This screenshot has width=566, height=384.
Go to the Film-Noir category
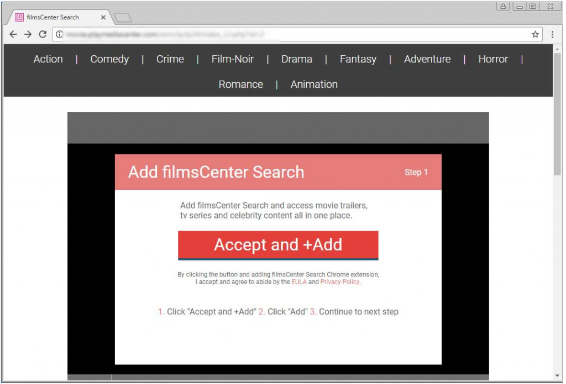pyautogui.click(x=233, y=59)
